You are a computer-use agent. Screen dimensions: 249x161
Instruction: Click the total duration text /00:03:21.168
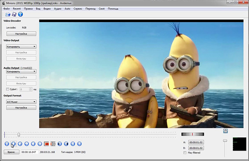(x=47, y=152)
